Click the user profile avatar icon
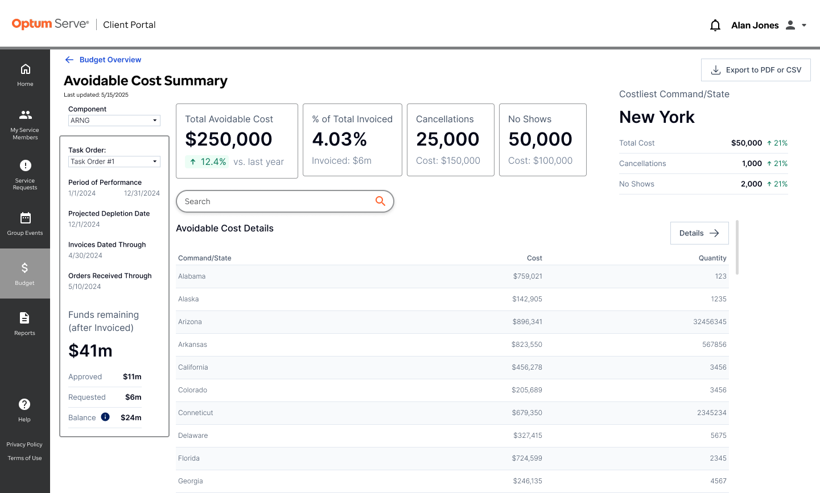 point(790,25)
